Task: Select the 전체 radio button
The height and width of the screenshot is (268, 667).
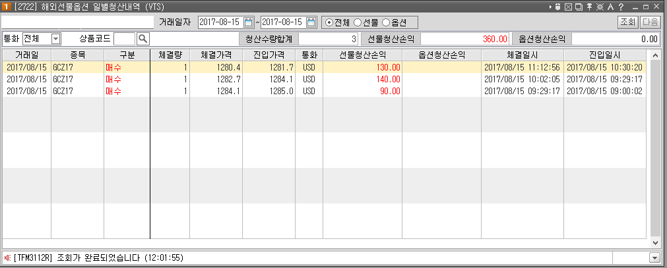Action: click(329, 22)
